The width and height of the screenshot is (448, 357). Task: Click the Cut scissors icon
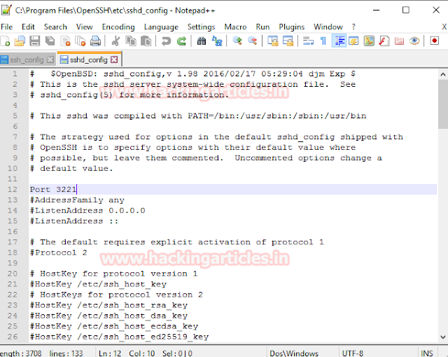tap(115, 41)
